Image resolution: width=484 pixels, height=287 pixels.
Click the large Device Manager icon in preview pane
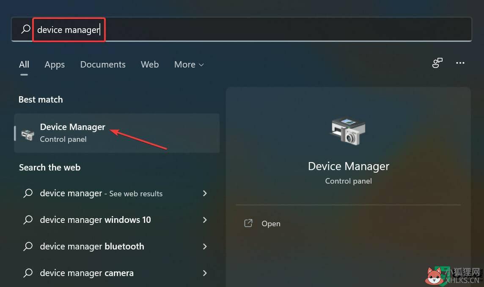tap(348, 132)
